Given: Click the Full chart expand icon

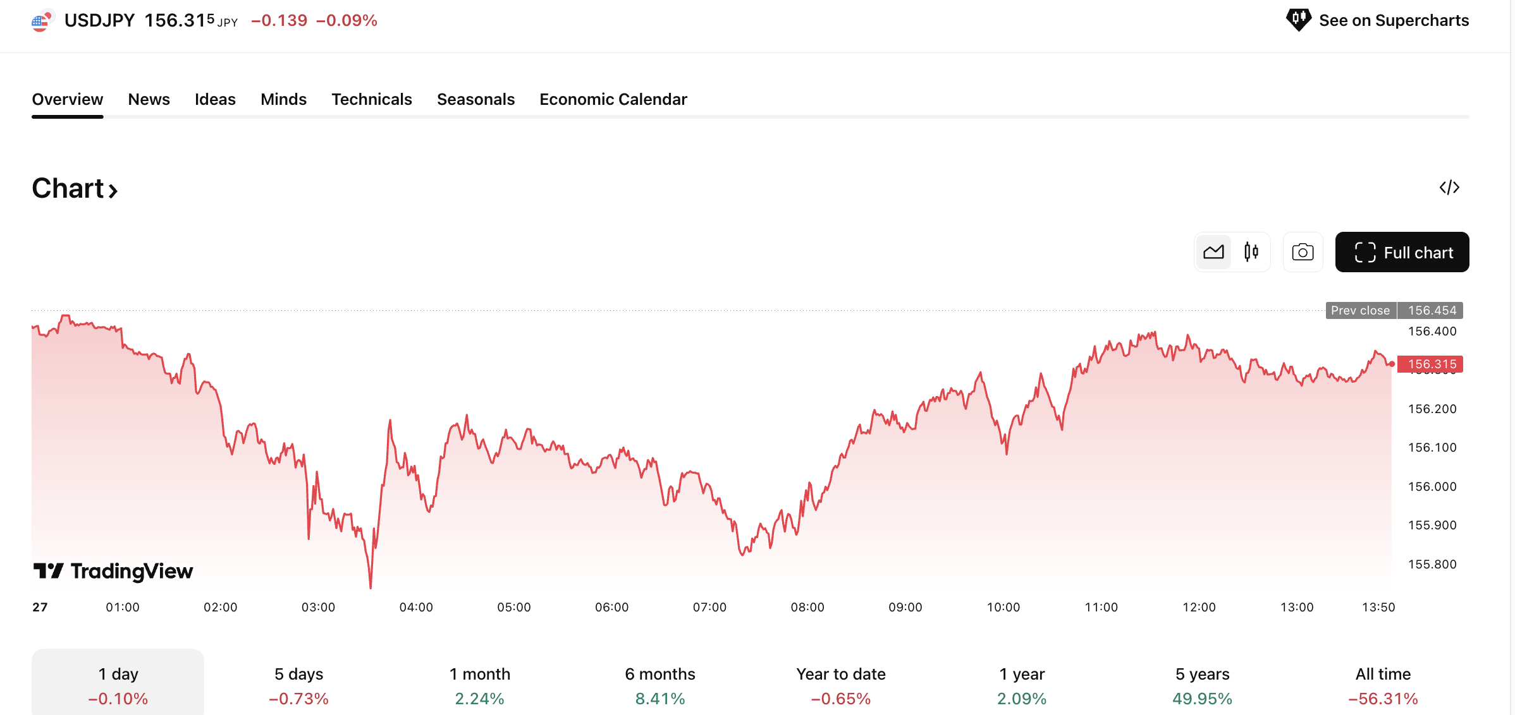Looking at the screenshot, I should 1366,252.
